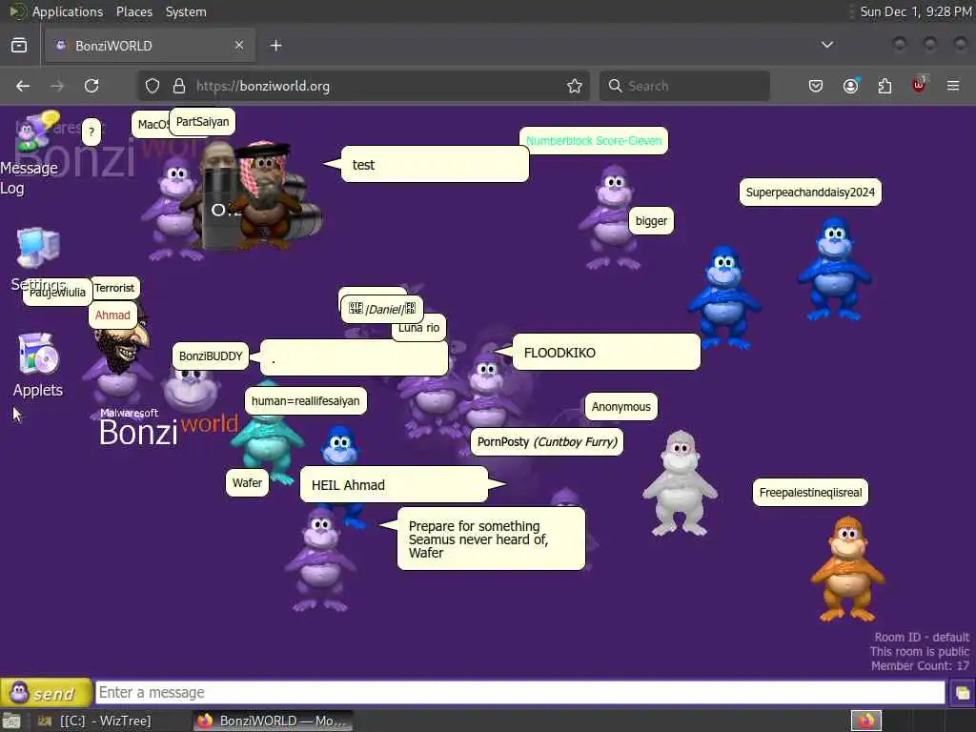This screenshot has width=976, height=732.
Task: View site security padlock info
Action: 179,86
